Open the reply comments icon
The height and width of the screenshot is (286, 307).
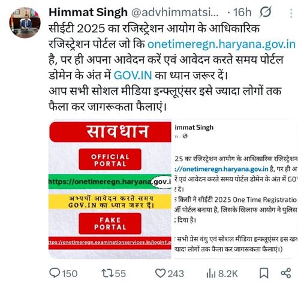coord(55,273)
